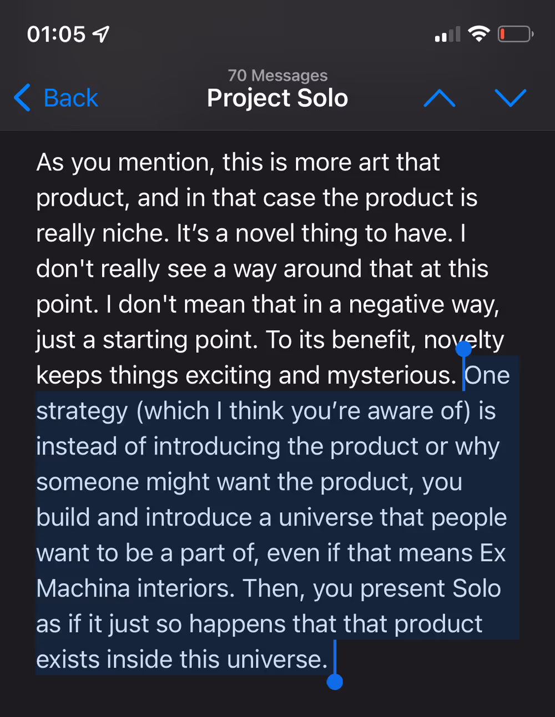Tap the highlighted word "Solo" in message body

(x=476, y=588)
